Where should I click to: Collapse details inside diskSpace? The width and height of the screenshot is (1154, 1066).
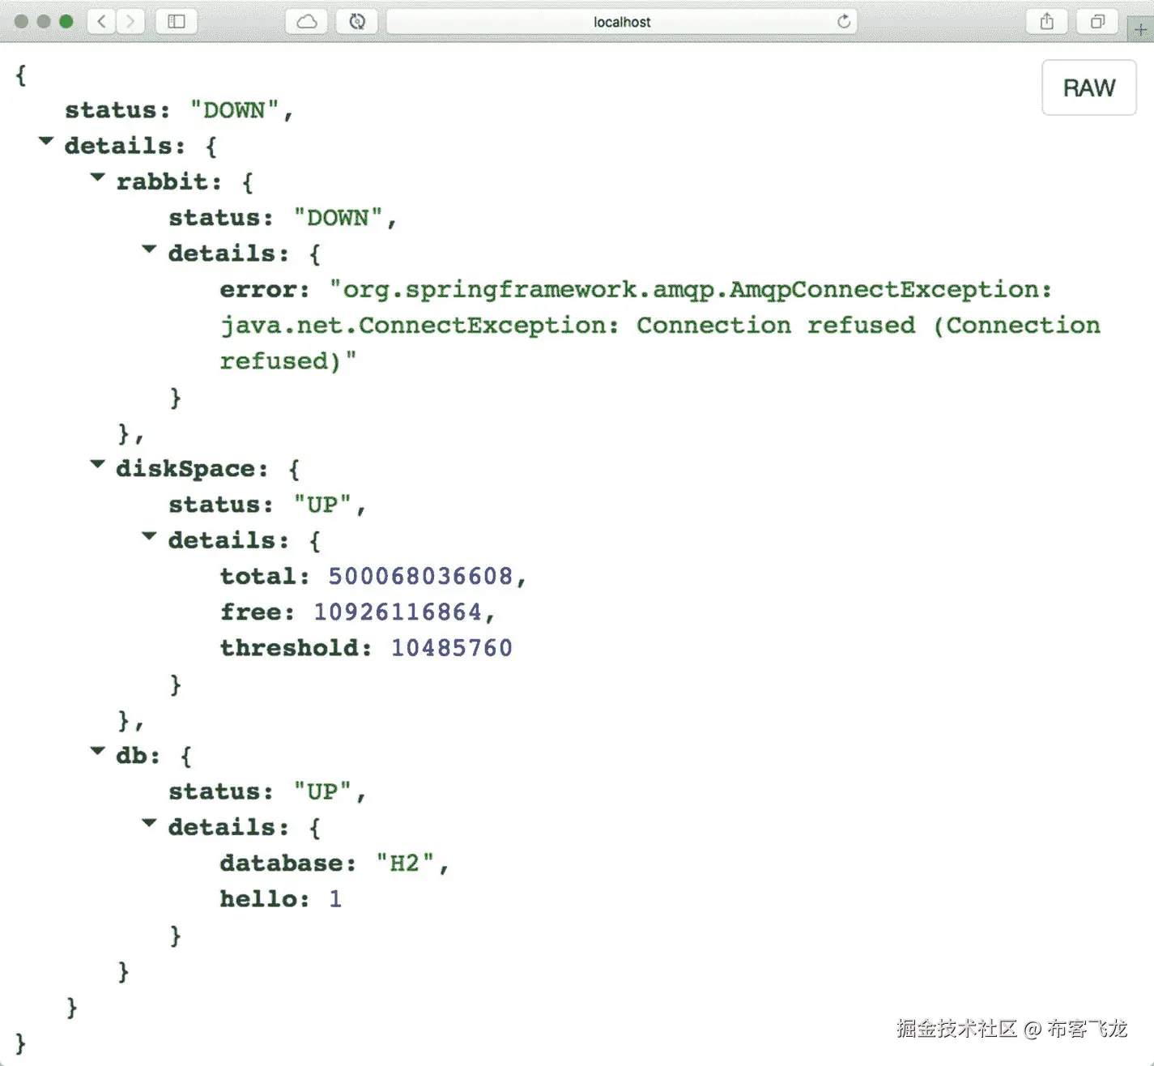149,535
